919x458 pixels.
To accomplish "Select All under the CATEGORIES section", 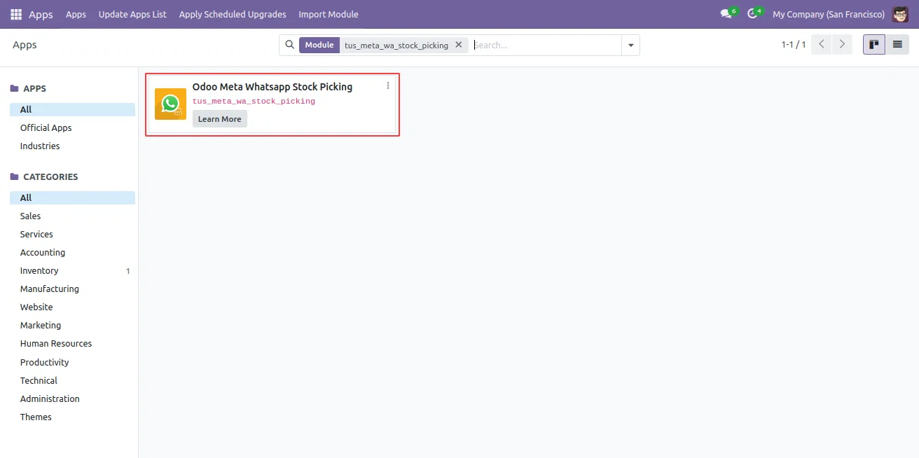I will point(72,197).
